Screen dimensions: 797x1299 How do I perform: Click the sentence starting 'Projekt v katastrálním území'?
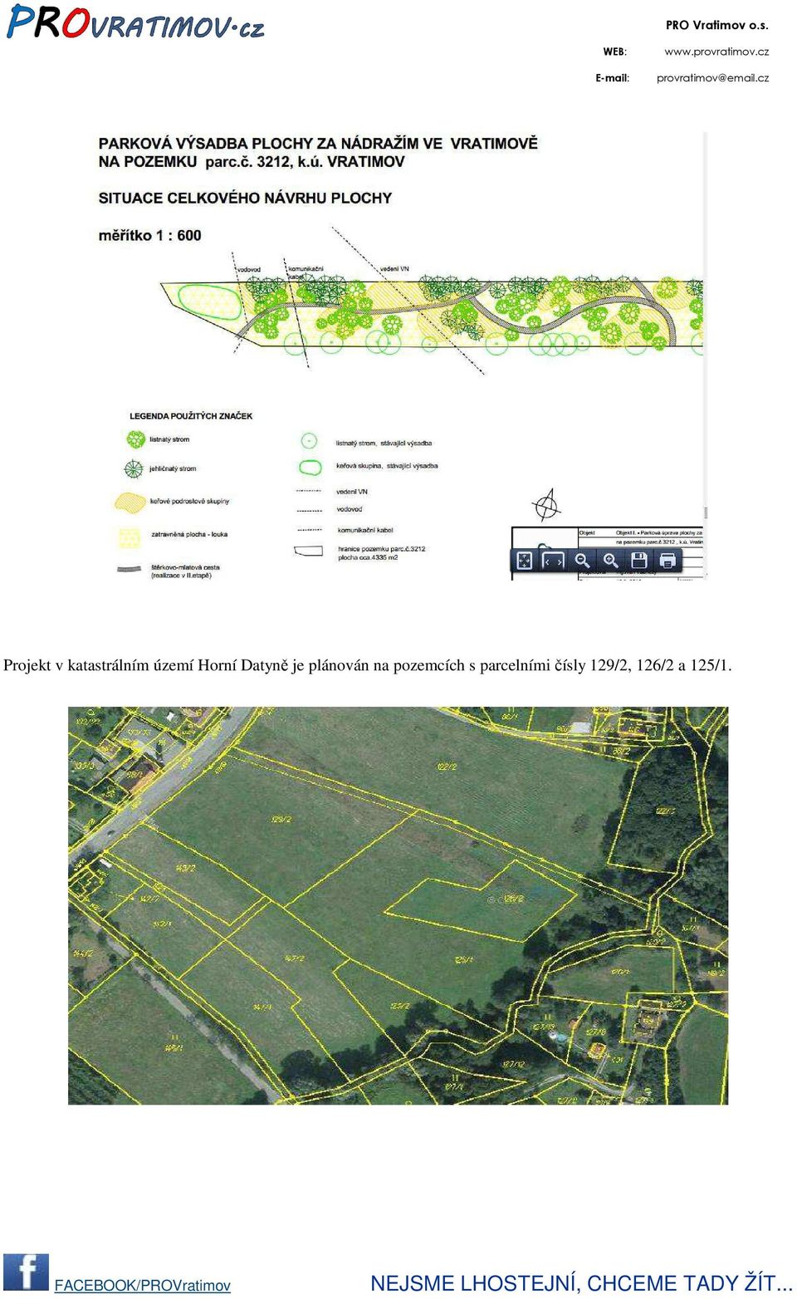pyautogui.click(x=368, y=665)
